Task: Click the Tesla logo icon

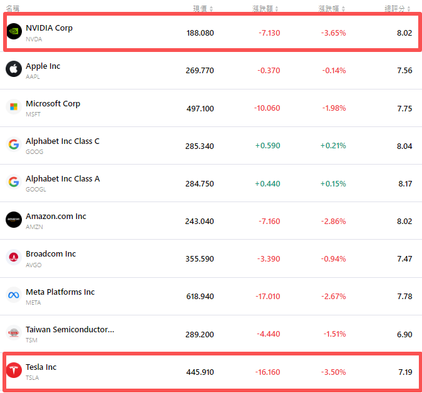Action: [x=14, y=370]
